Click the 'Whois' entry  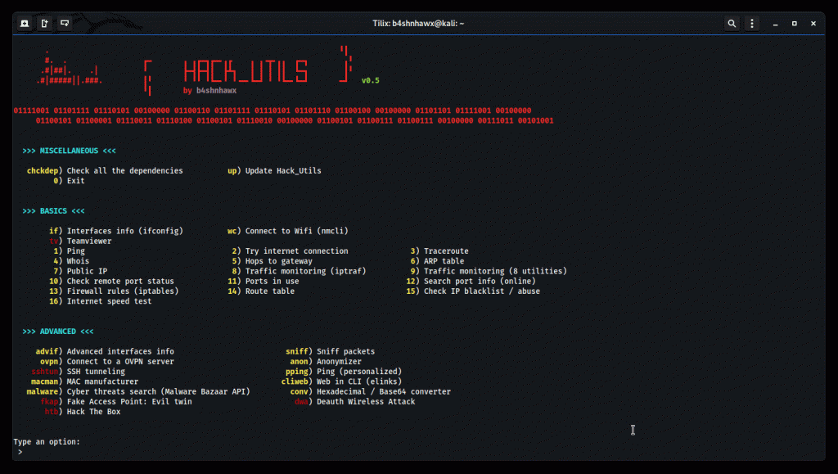click(78, 261)
